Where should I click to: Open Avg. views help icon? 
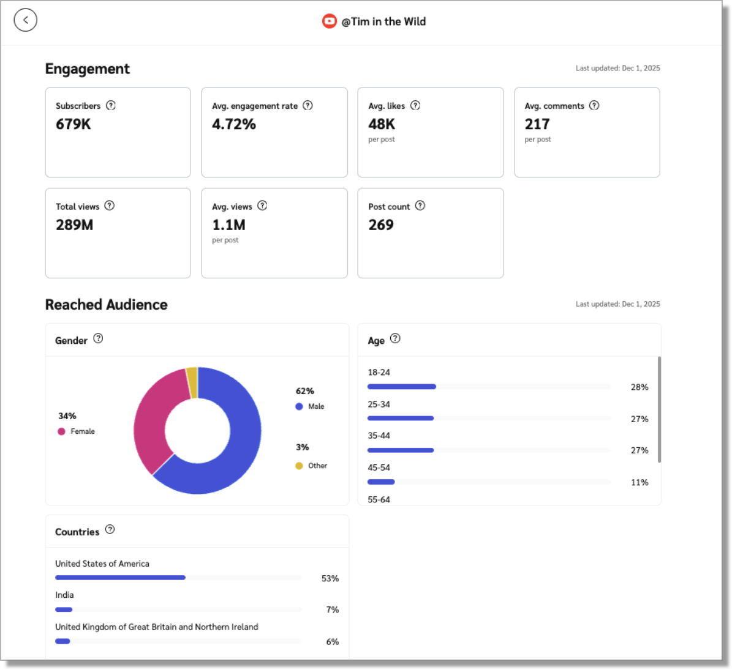pyautogui.click(x=262, y=206)
